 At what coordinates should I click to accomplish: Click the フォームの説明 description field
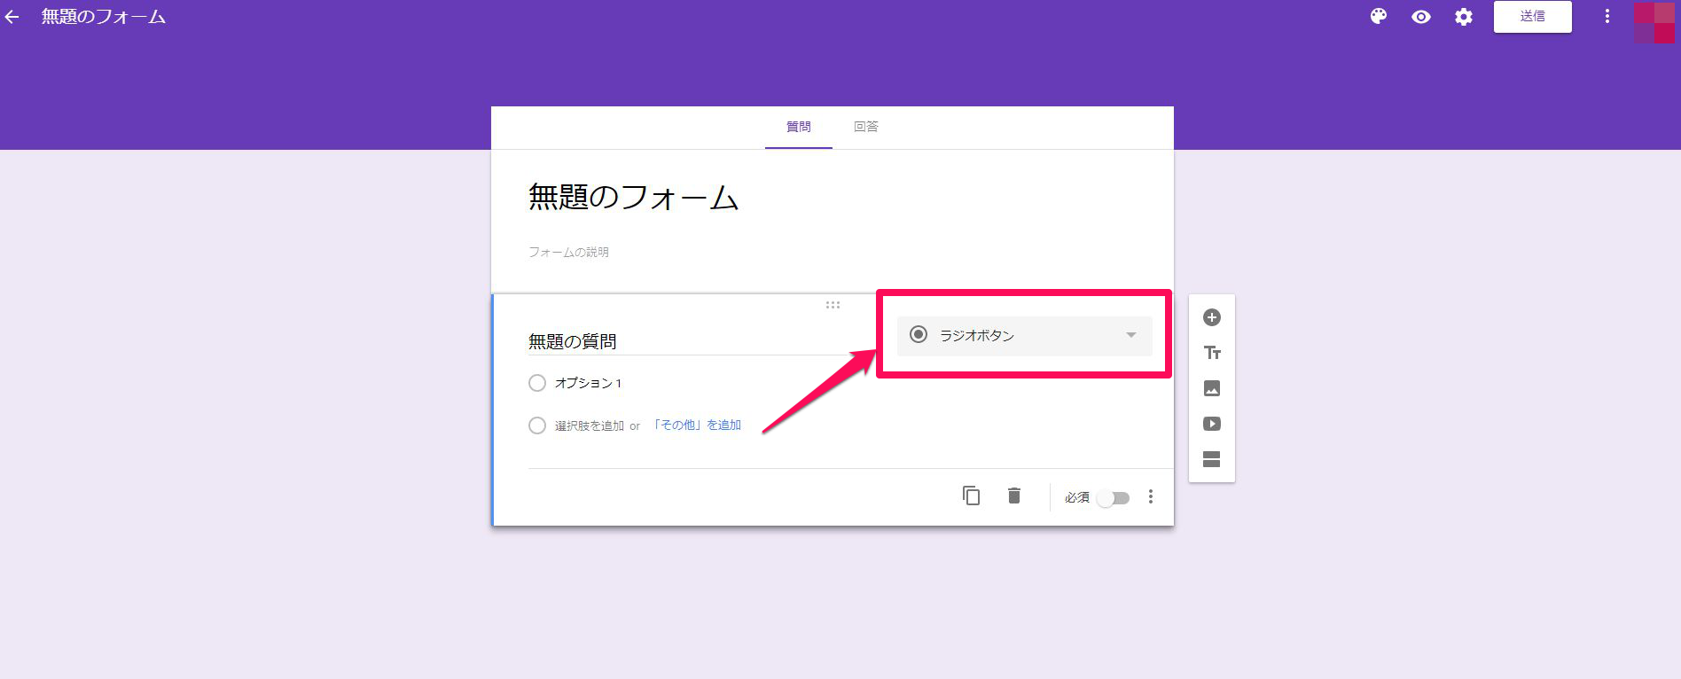(568, 253)
